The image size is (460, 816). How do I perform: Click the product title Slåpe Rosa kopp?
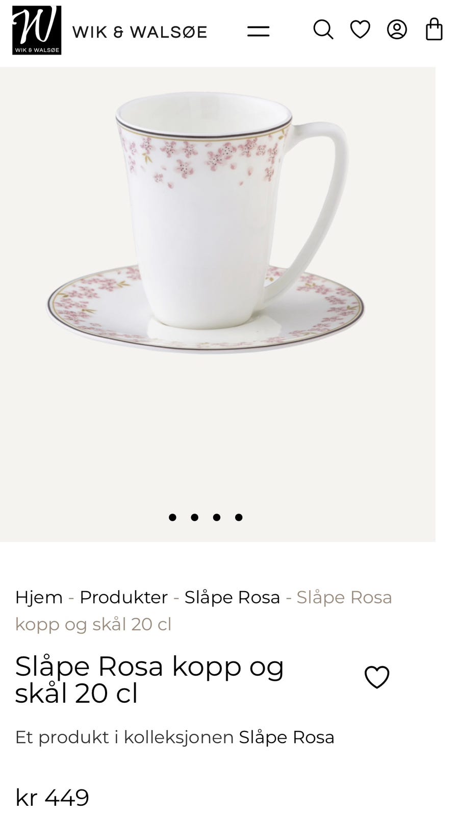click(149, 679)
